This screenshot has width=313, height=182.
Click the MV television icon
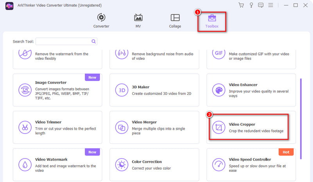tap(138, 18)
